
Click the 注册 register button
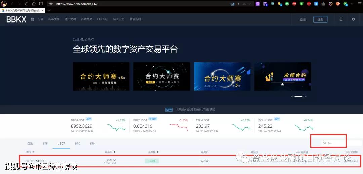(320, 19)
